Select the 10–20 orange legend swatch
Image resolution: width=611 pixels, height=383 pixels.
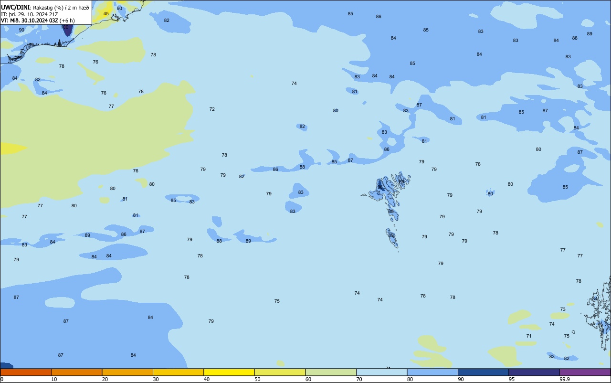(76, 372)
